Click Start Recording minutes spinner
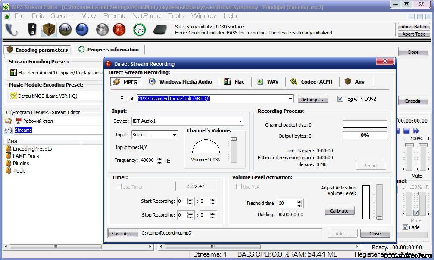Screen dimensions: 434x260 212,201
